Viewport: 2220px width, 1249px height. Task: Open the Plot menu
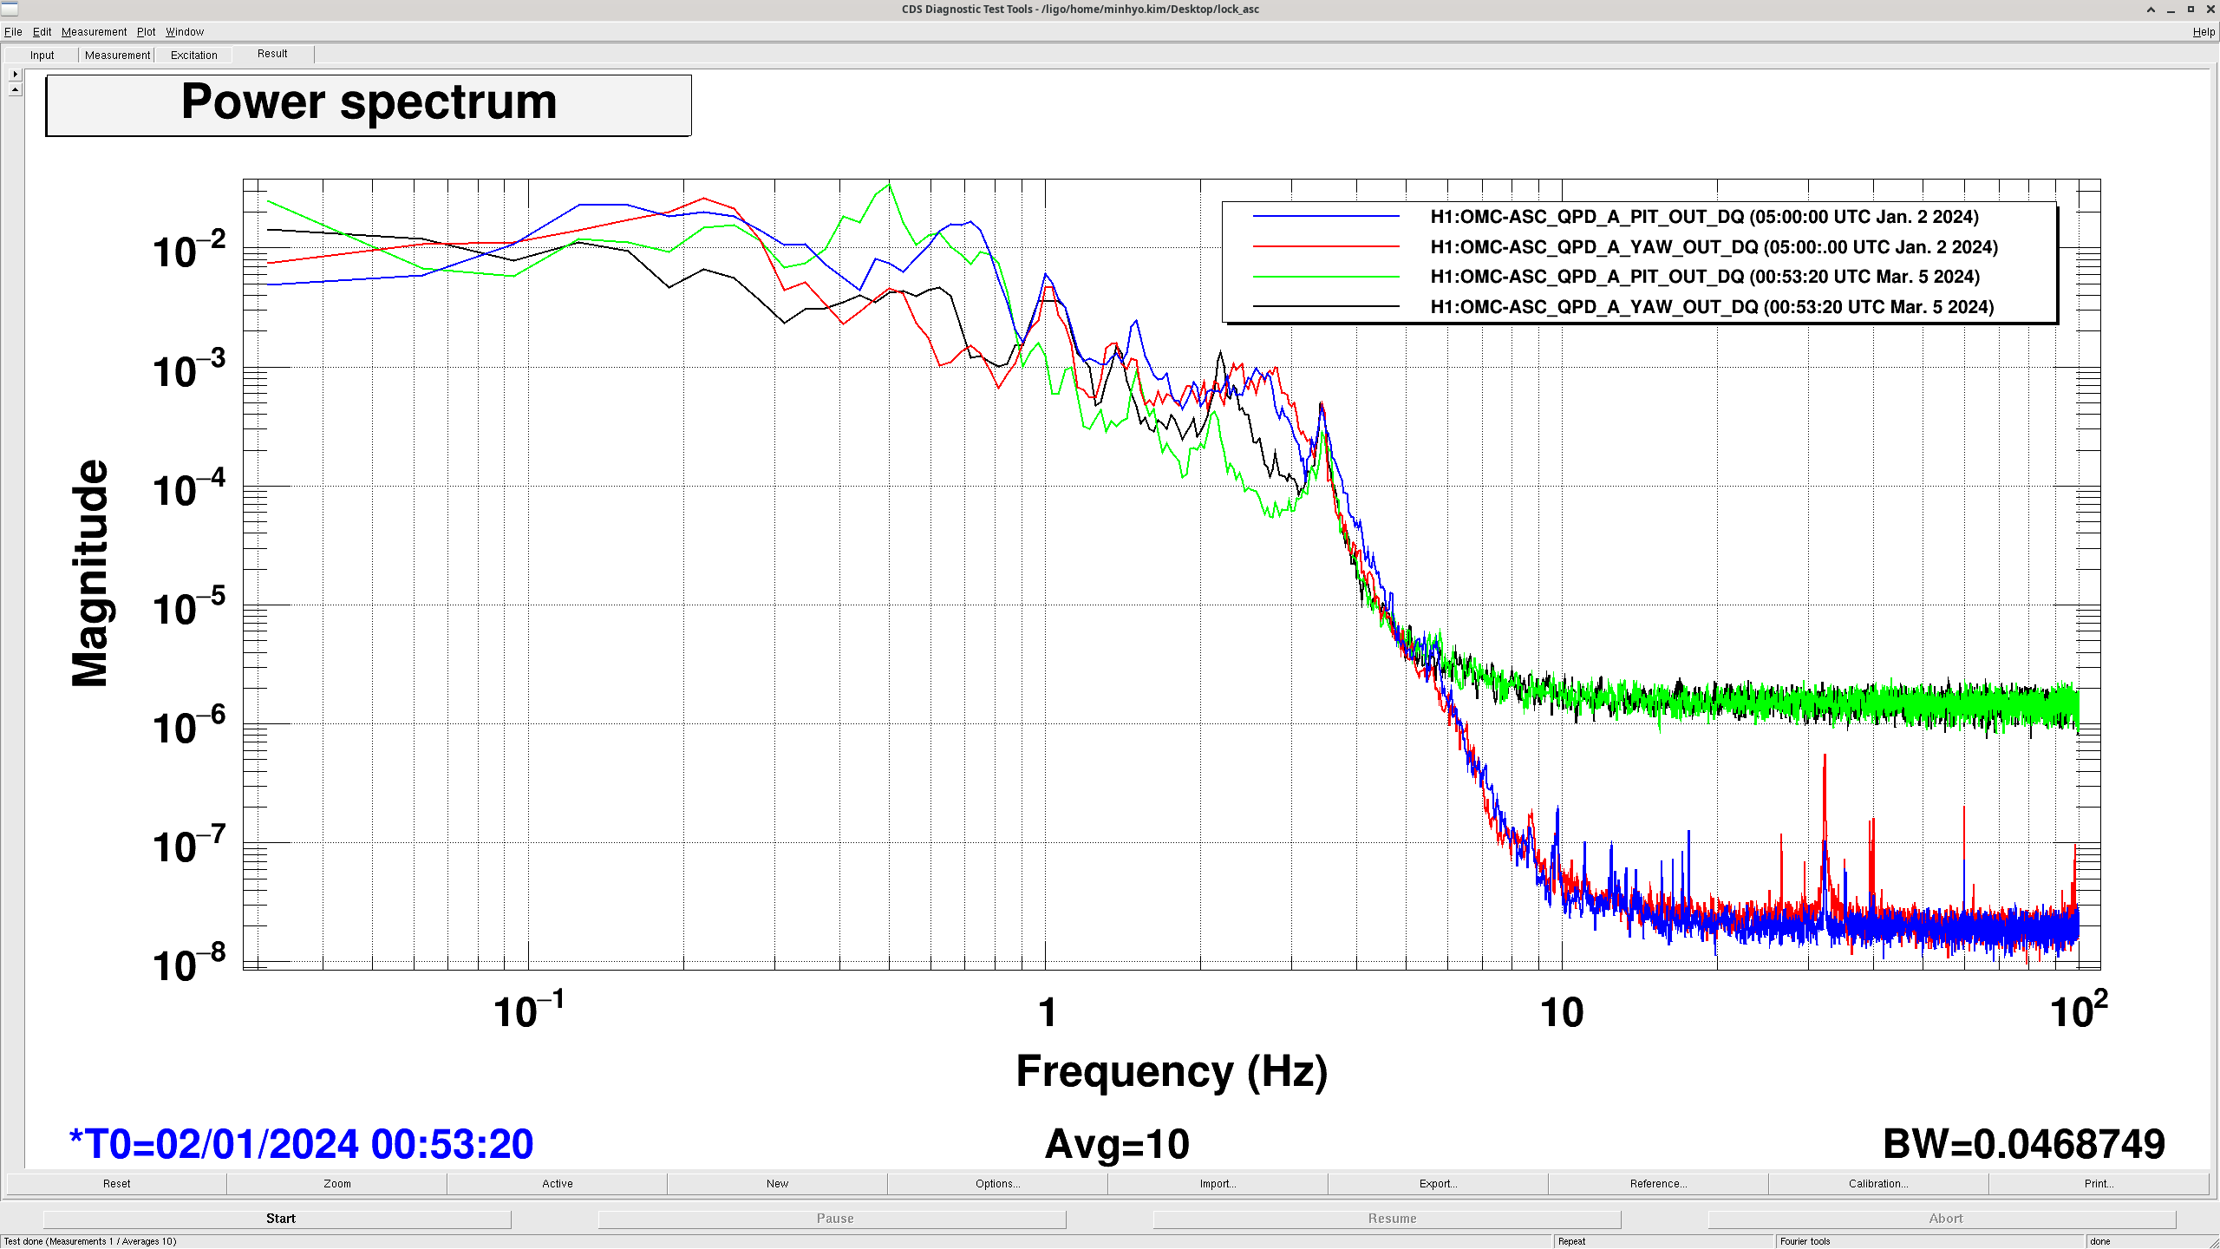(146, 31)
